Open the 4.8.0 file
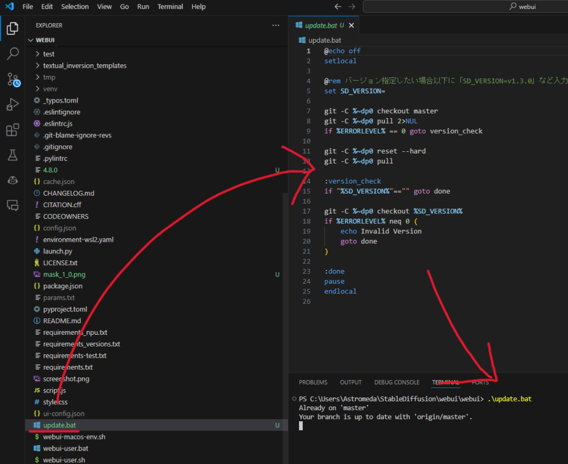Screen dimensions: 568x464 (x=156, y=170)
